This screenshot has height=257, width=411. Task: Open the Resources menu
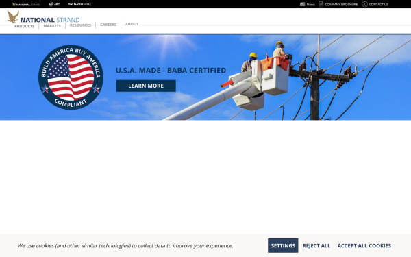click(80, 25)
